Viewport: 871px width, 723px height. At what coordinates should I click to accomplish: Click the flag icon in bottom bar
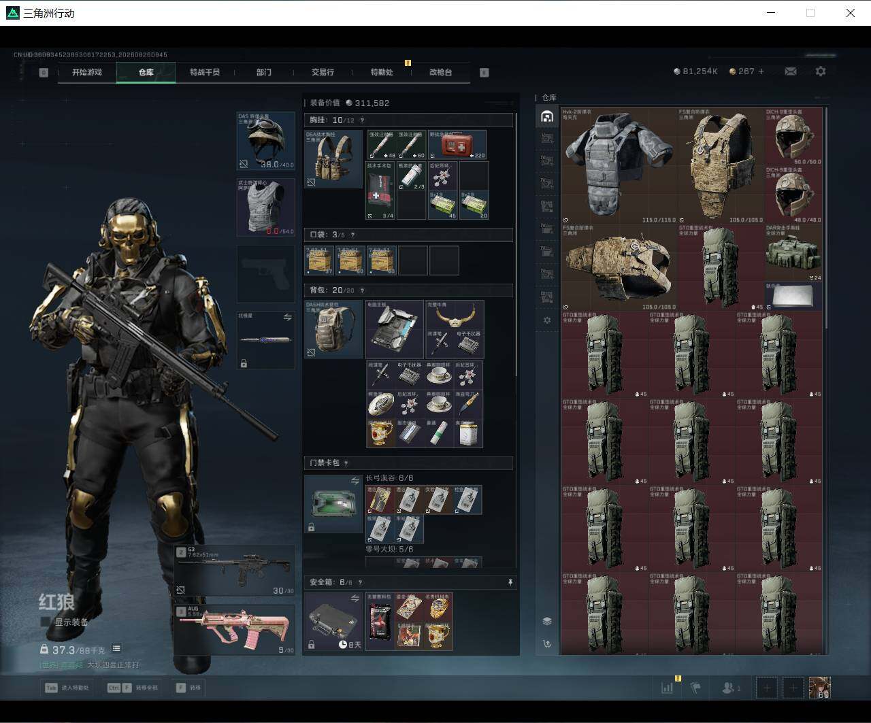coord(695,688)
